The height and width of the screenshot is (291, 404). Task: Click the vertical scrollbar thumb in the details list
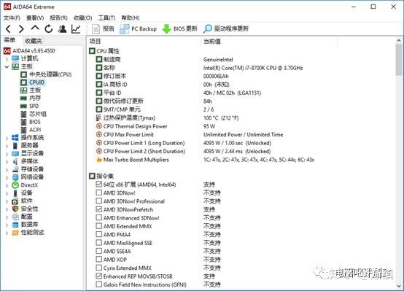399,59
